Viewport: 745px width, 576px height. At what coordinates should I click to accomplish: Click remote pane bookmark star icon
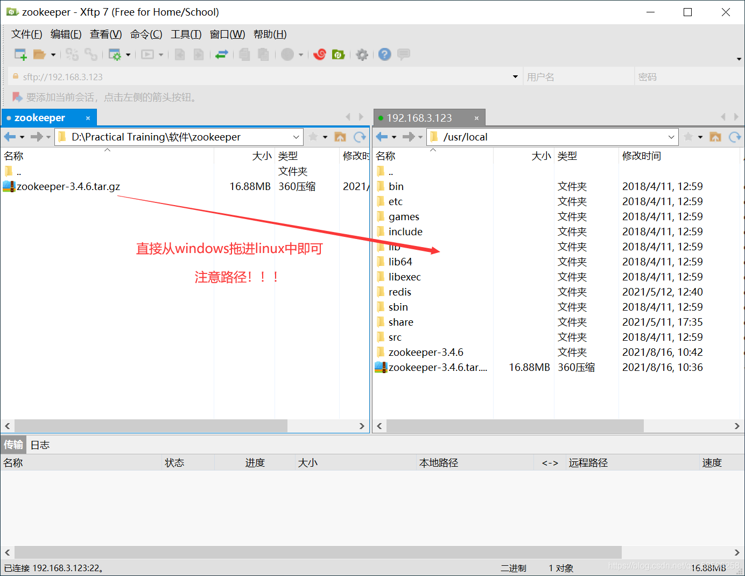coord(688,137)
